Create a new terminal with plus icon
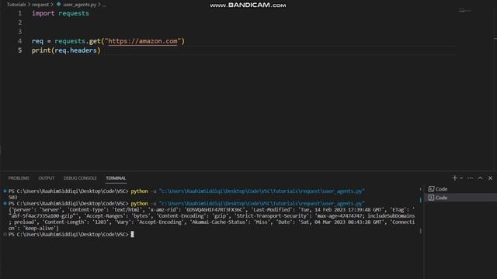 (x=454, y=178)
